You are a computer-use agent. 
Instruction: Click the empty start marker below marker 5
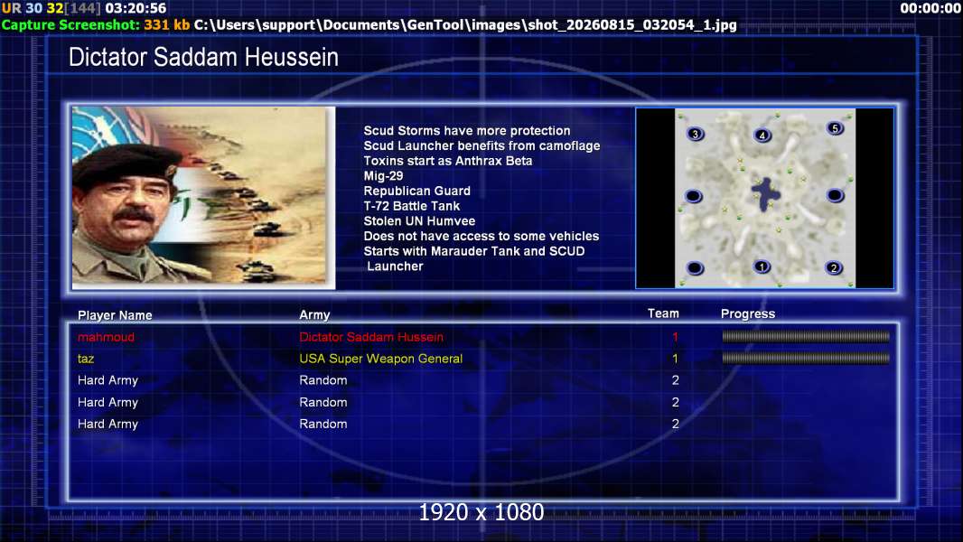tap(835, 195)
